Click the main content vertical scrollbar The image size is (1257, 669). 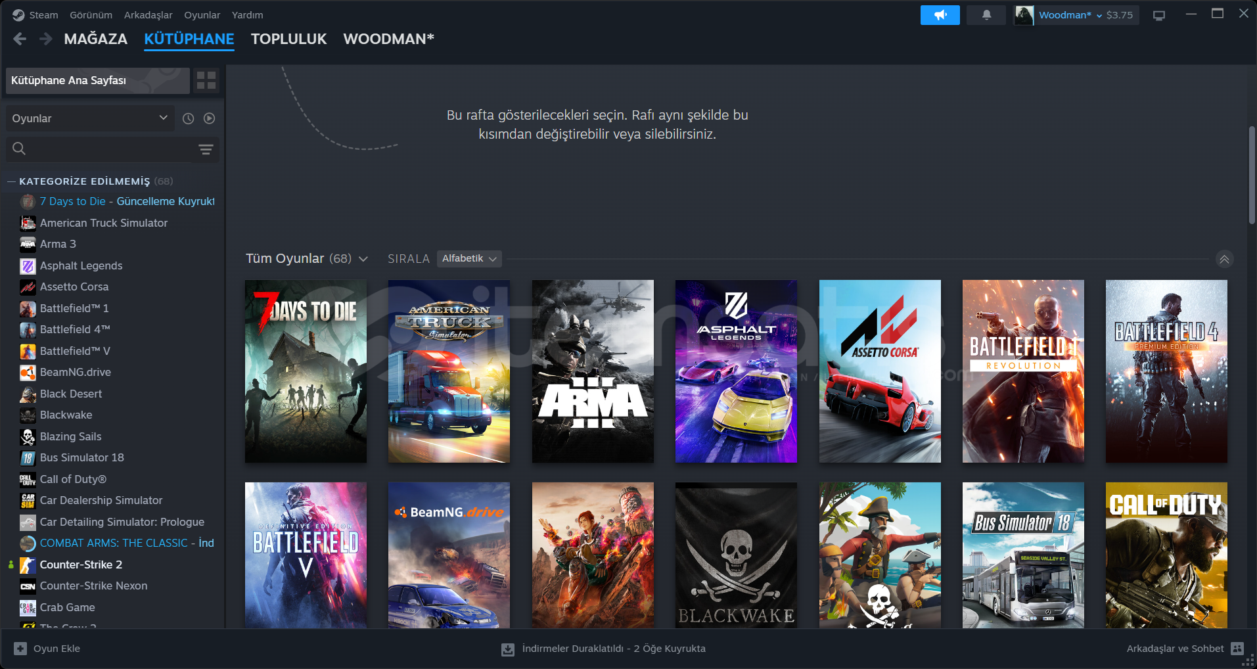[x=1252, y=174]
